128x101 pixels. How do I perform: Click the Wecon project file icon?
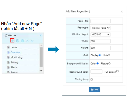click(x=6, y=35)
